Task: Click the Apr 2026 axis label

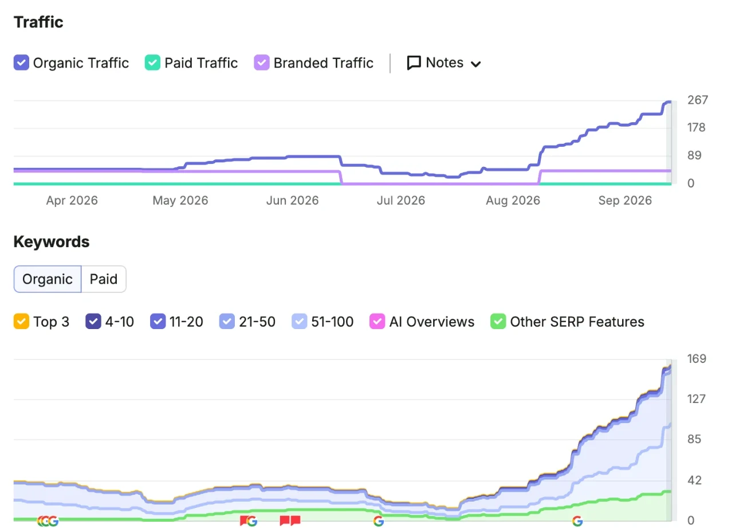Action: pyautogui.click(x=72, y=201)
